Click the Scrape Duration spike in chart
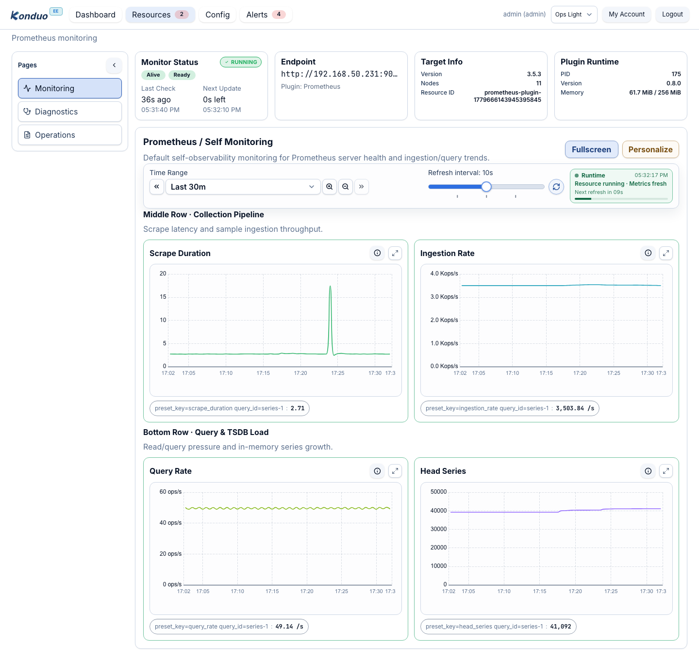The width and height of the screenshot is (699, 661). 330,320
